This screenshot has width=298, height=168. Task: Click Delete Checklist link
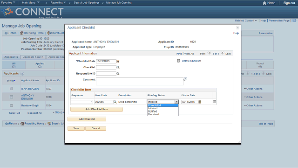pos(191,61)
